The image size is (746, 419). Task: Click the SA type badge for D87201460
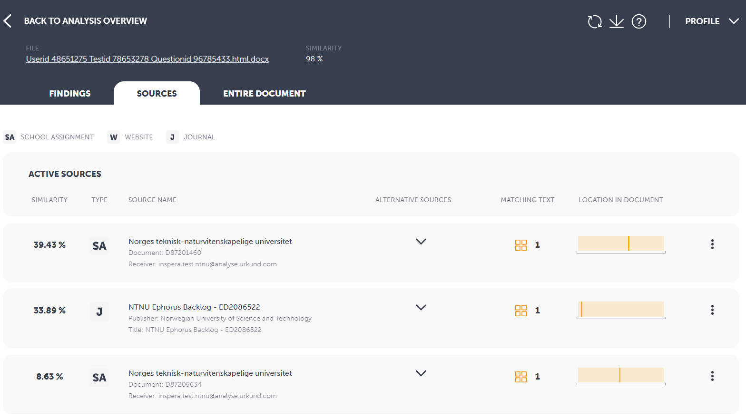99,246
